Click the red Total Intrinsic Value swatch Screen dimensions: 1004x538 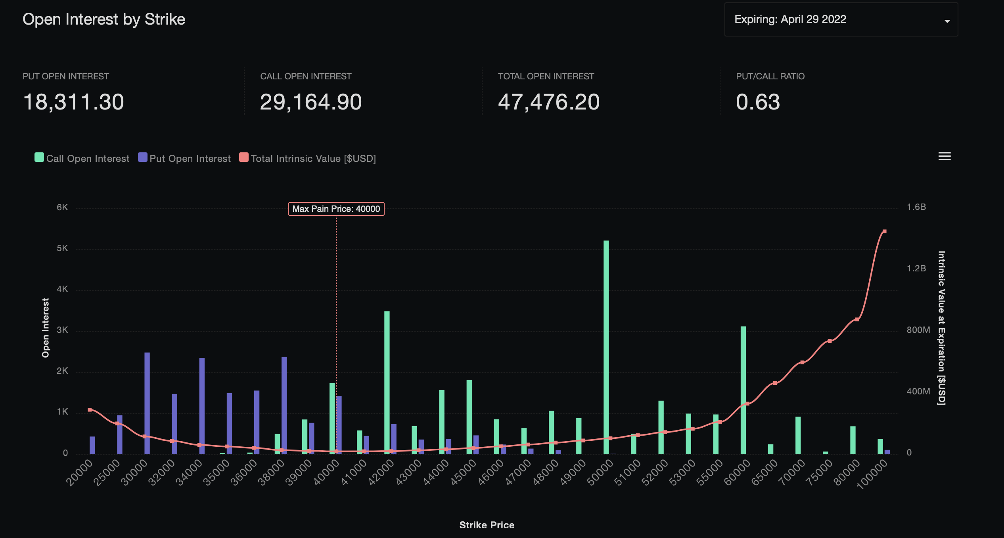coord(244,157)
